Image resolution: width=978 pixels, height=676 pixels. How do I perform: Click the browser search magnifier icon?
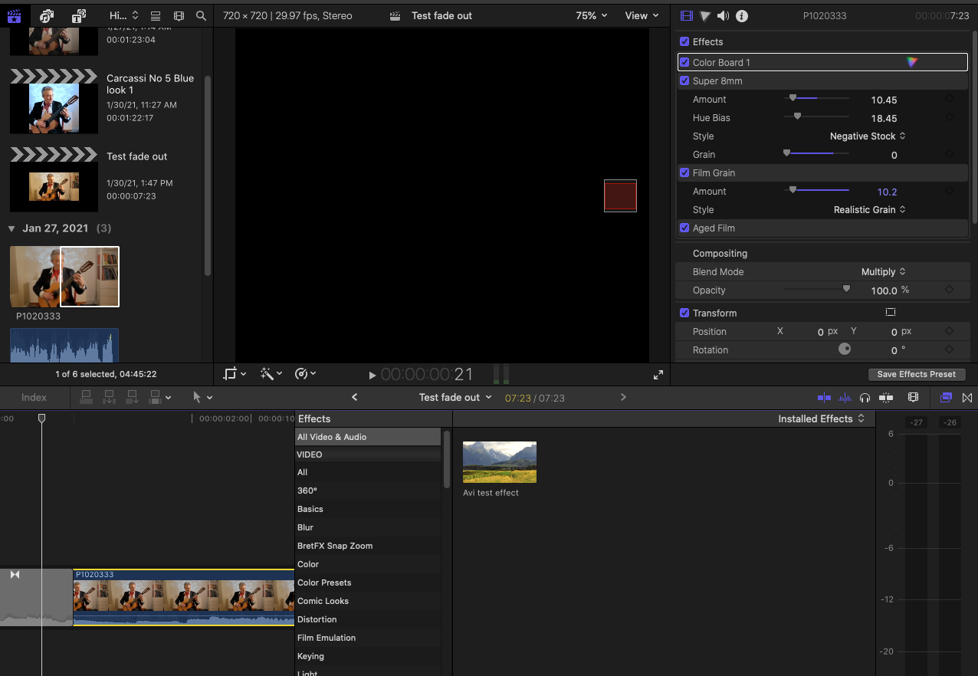[201, 15]
